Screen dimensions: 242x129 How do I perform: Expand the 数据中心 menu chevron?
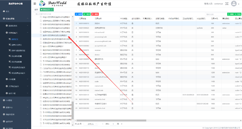click(x=28, y=107)
